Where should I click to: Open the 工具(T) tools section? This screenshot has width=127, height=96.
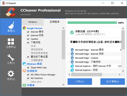click(x=11, y=59)
